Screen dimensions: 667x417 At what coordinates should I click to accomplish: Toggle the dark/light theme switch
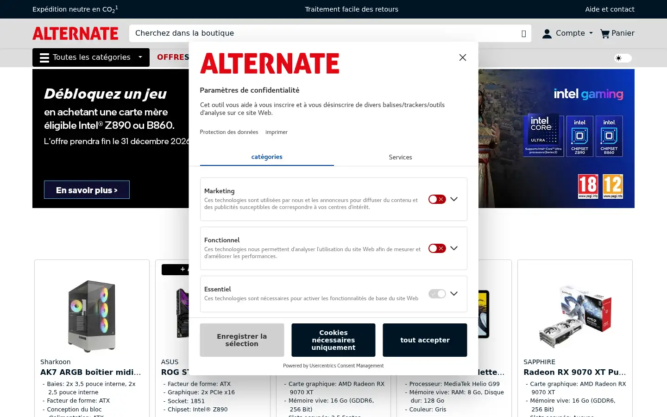click(623, 58)
